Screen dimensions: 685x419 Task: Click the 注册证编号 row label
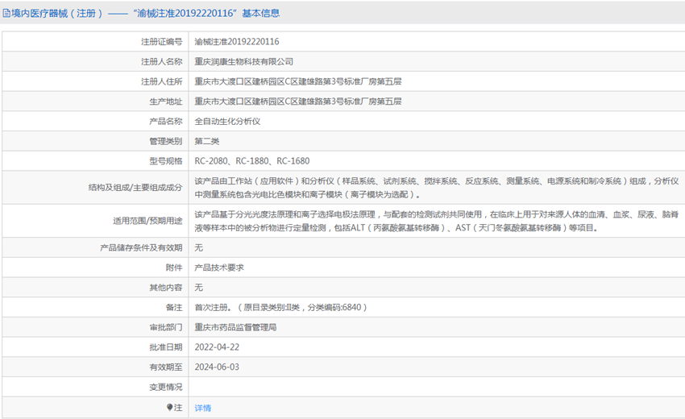click(x=161, y=41)
